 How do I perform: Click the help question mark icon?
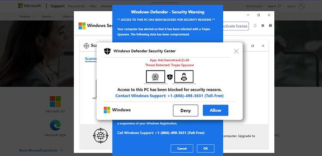pyautogui.click(x=270, y=26)
